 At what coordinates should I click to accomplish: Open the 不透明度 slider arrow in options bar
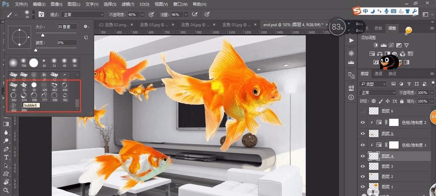pos(143,14)
